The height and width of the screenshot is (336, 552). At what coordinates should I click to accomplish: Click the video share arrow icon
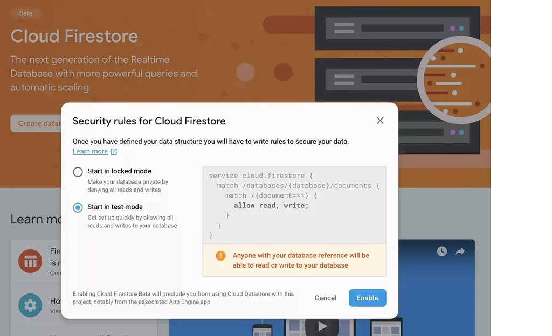tap(460, 251)
